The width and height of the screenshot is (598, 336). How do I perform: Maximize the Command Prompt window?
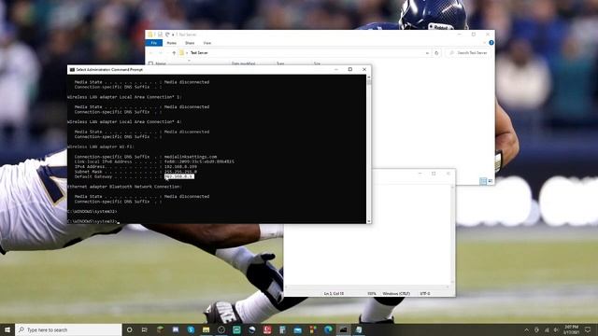click(x=350, y=69)
